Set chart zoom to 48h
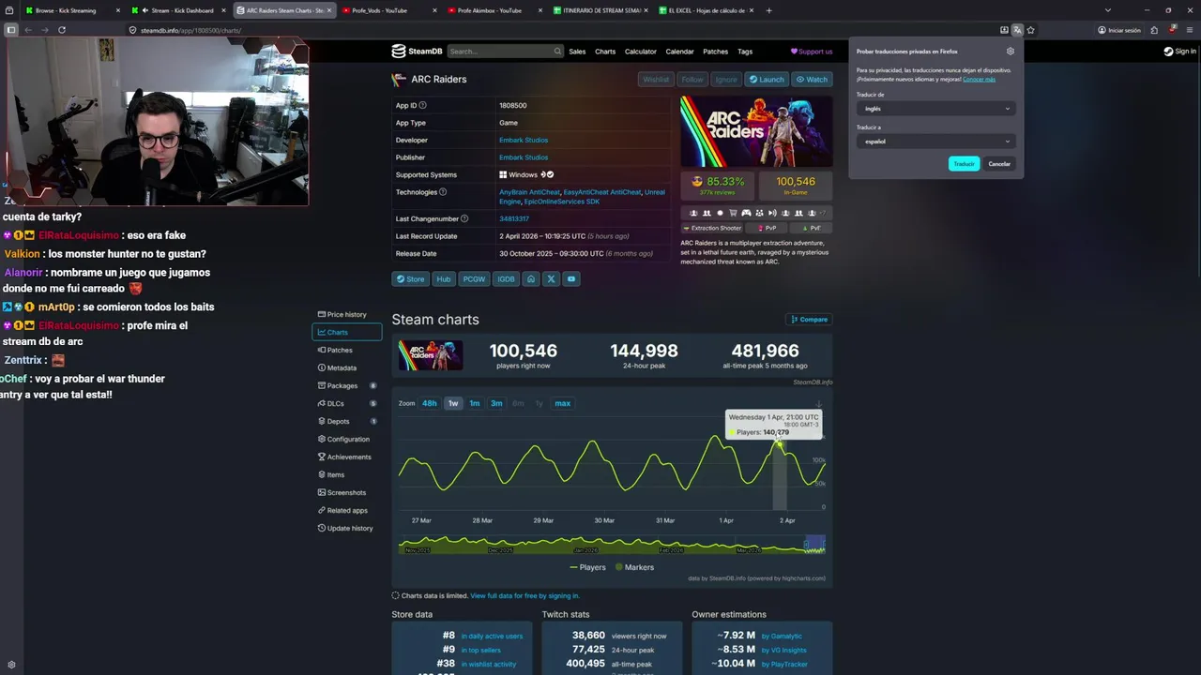1201x675 pixels. click(429, 403)
